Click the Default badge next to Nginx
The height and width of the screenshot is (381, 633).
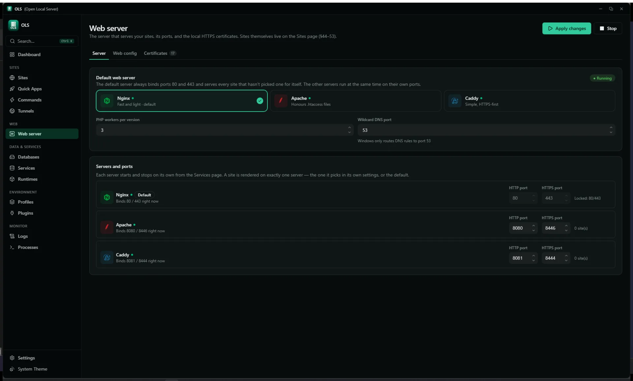(144, 195)
